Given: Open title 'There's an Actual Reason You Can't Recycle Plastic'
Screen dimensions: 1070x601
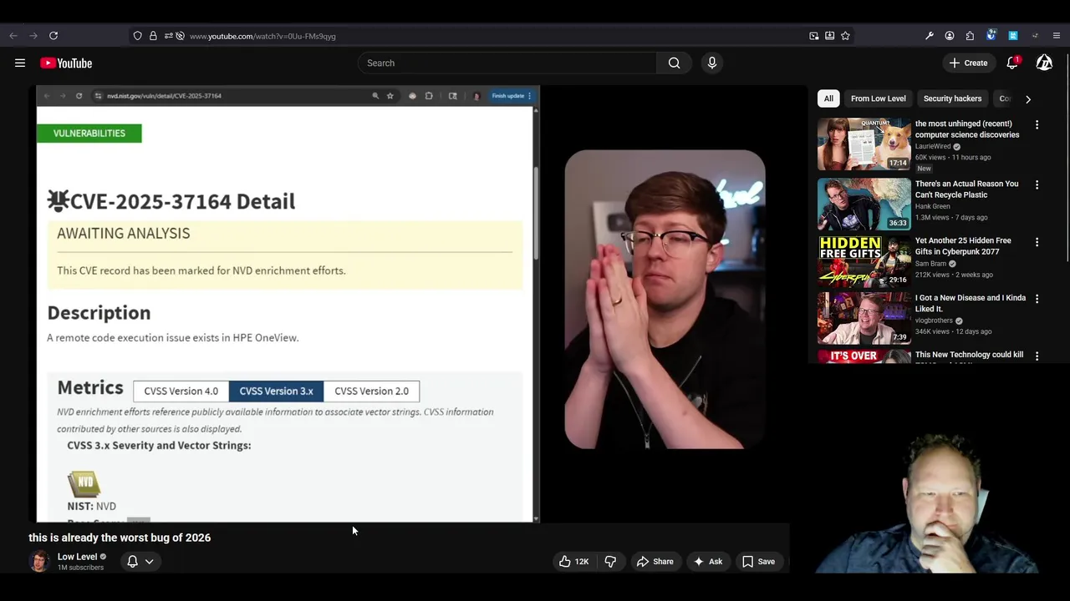Looking at the screenshot, I should pyautogui.click(x=966, y=189).
